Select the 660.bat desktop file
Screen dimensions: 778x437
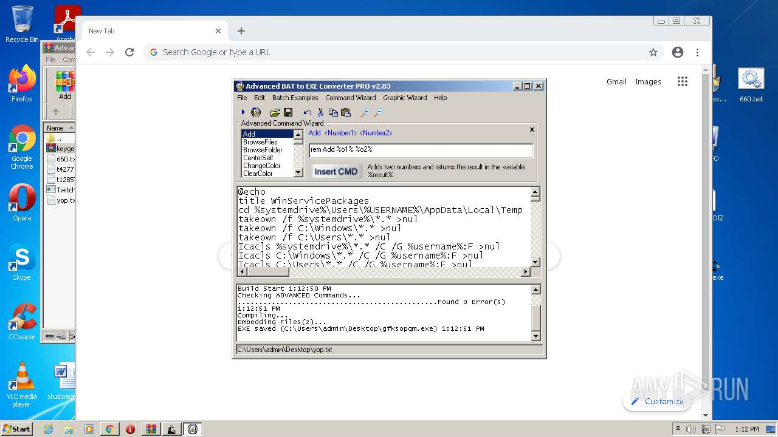pyautogui.click(x=751, y=85)
